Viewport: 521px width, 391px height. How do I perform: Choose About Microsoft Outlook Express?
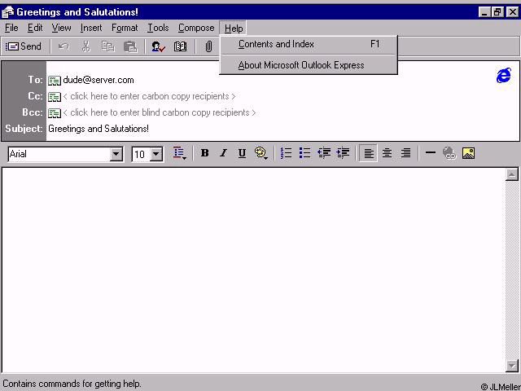[309, 65]
